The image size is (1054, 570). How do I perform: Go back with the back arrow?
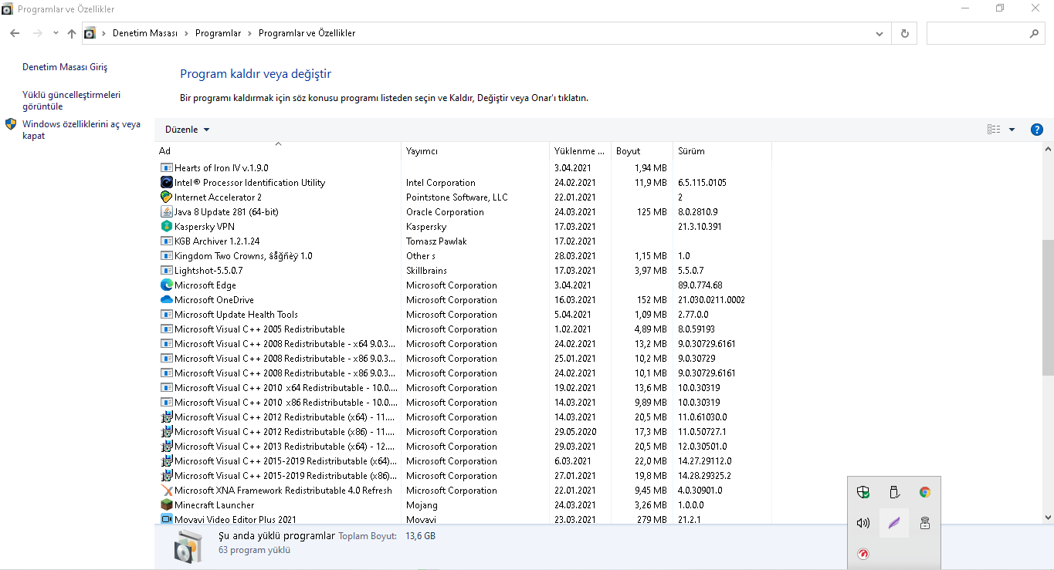pos(15,33)
